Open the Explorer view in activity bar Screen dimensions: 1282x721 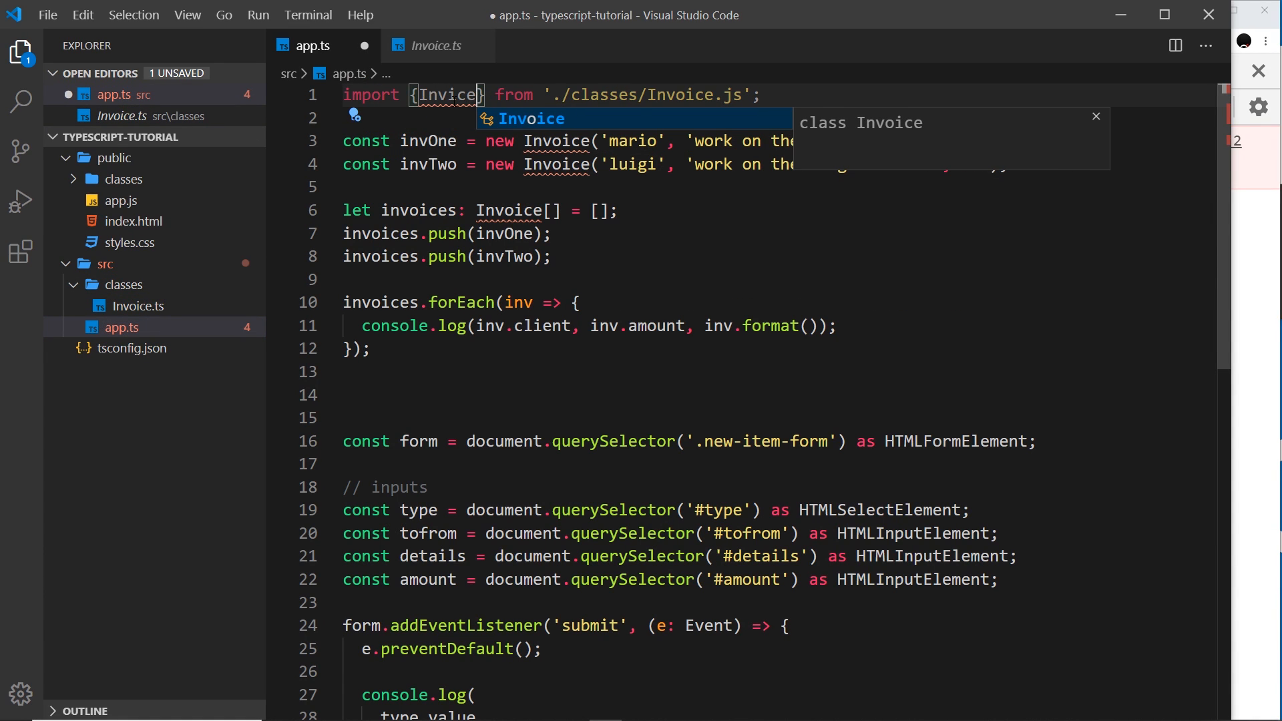click(x=21, y=52)
